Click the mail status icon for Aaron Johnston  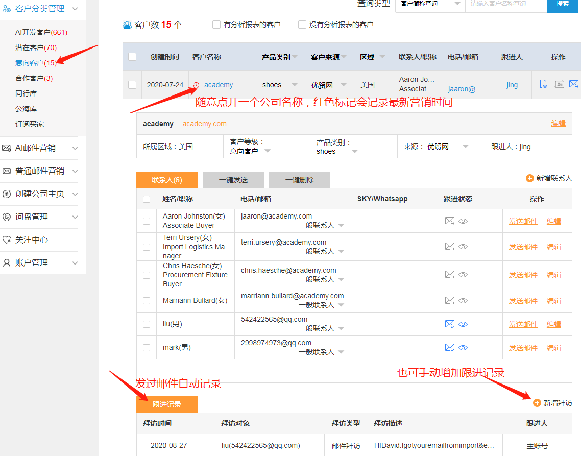point(449,221)
